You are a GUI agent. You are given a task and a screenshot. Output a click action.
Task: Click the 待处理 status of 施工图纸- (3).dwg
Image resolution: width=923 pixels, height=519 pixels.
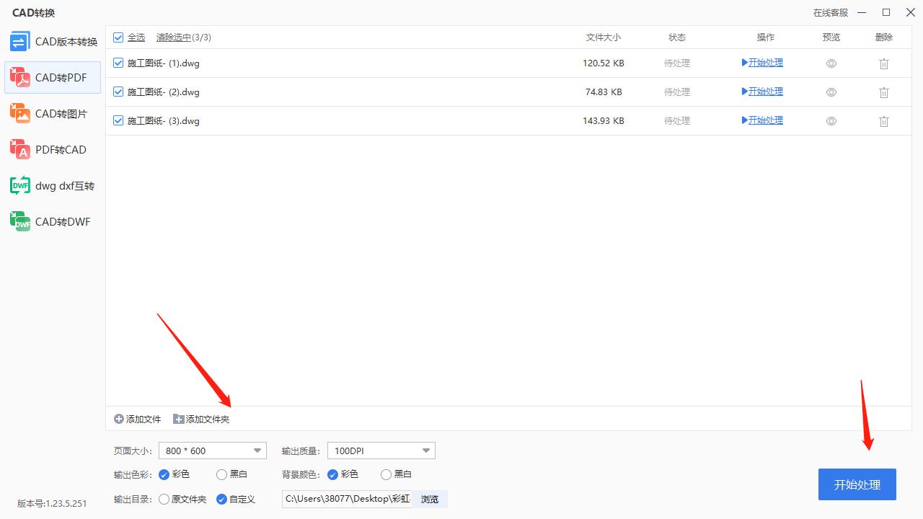677,121
